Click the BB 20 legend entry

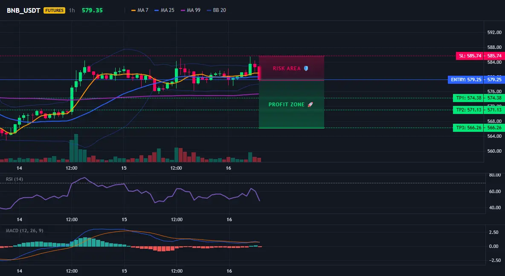coord(216,10)
